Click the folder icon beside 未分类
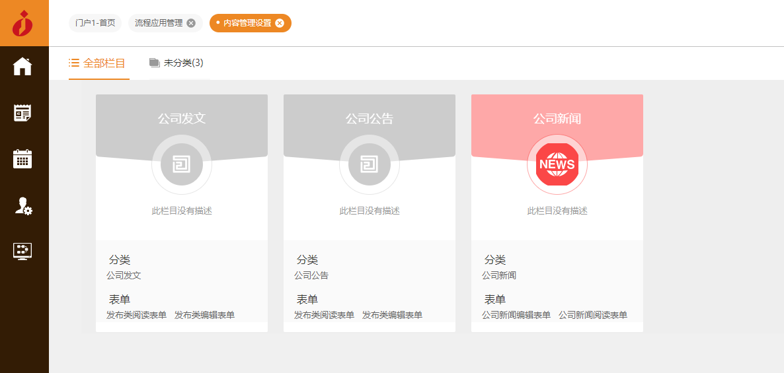The width and height of the screenshot is (784, 373). (155, 63)
